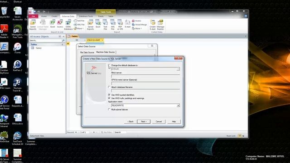Viewport: 290px width, 163px height.
Task: Go to first record in navigator
Action: click(76, 132)
